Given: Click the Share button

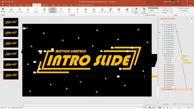Looking at the screenshot, I should click(189, 5).
